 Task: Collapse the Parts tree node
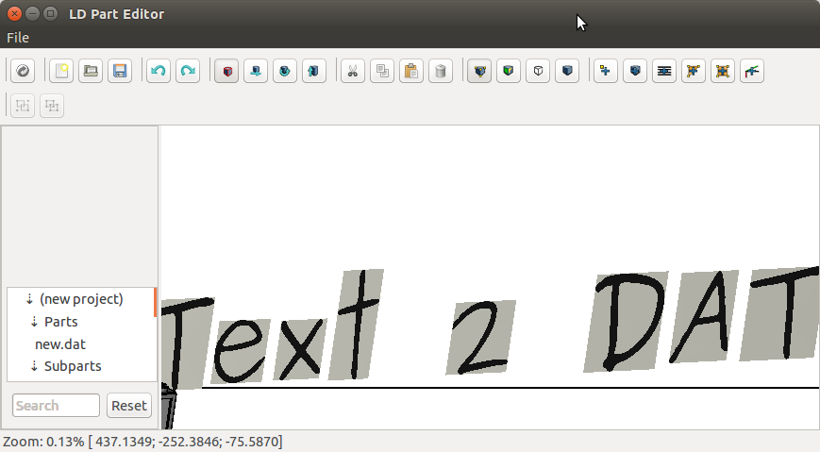(34, 322)
